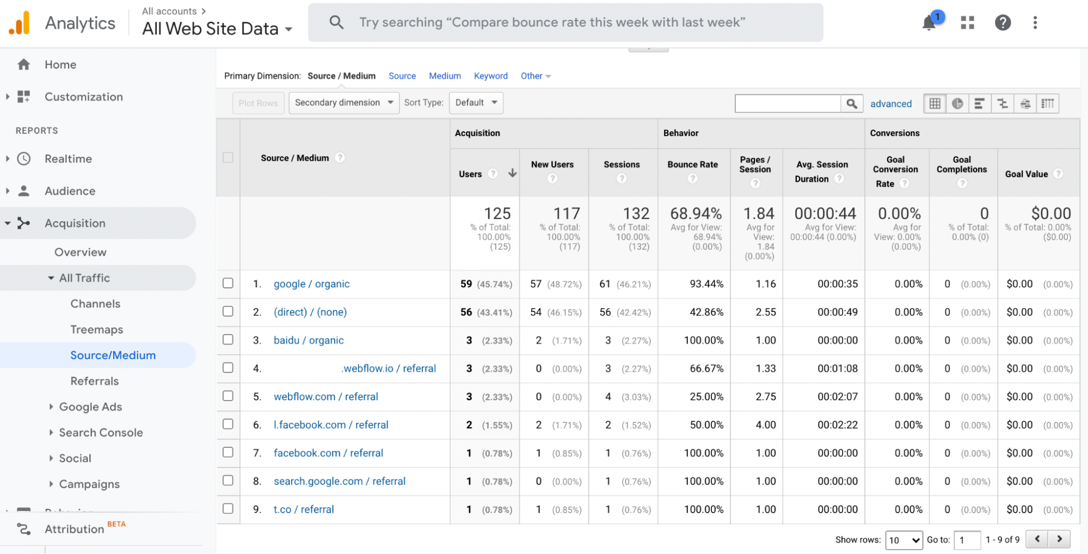The image size is (1088, 554).
Task: Open the help question mark icon
Action: 1003,22
